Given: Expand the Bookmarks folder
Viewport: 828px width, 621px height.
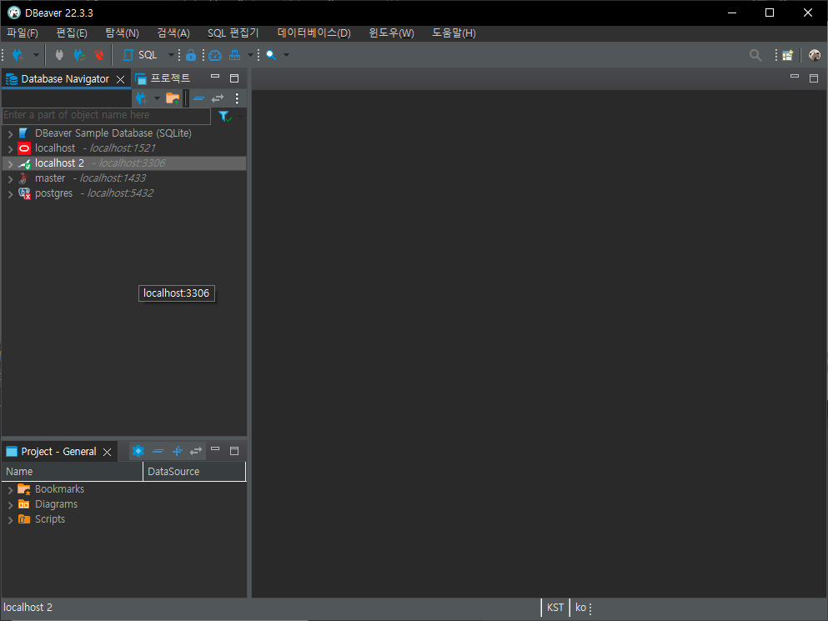Looking at the screenshot, I should tap(10, 490).
